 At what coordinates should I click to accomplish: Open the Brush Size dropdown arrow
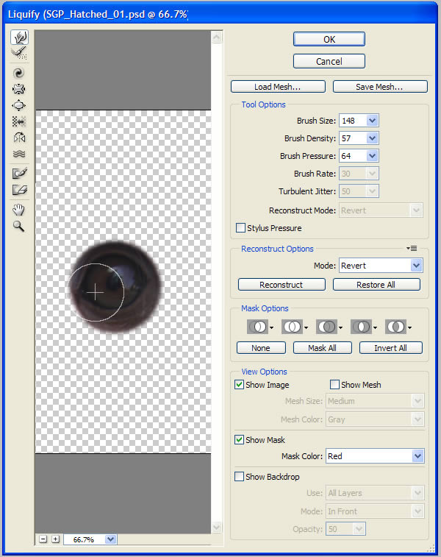click(x=372, y=121)
